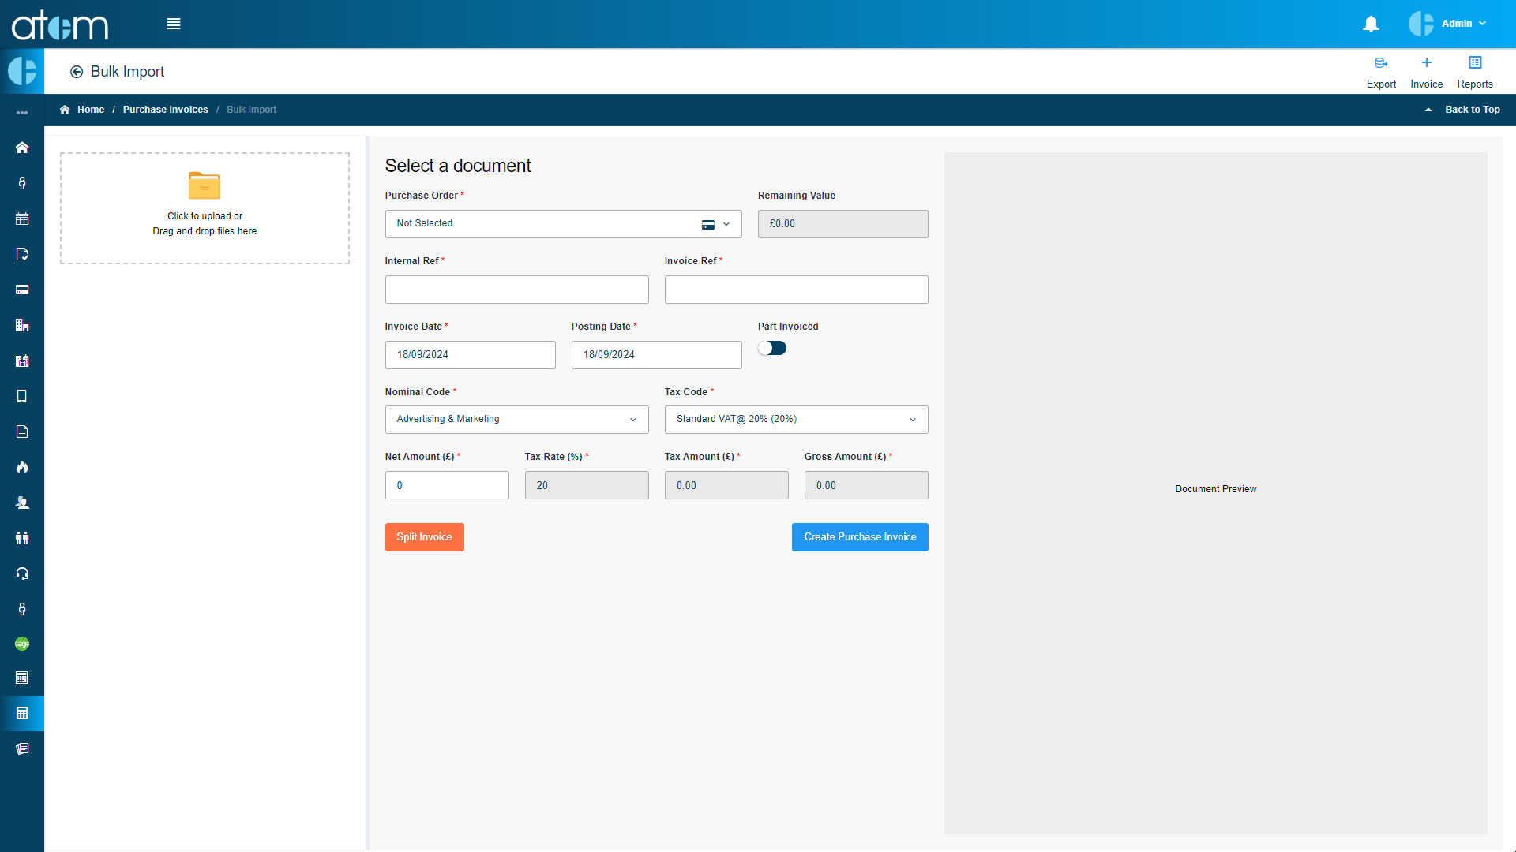The image size is (1516, 852).
Task: Toggle the Part Invoiced switch
Action: click(772, 348)
